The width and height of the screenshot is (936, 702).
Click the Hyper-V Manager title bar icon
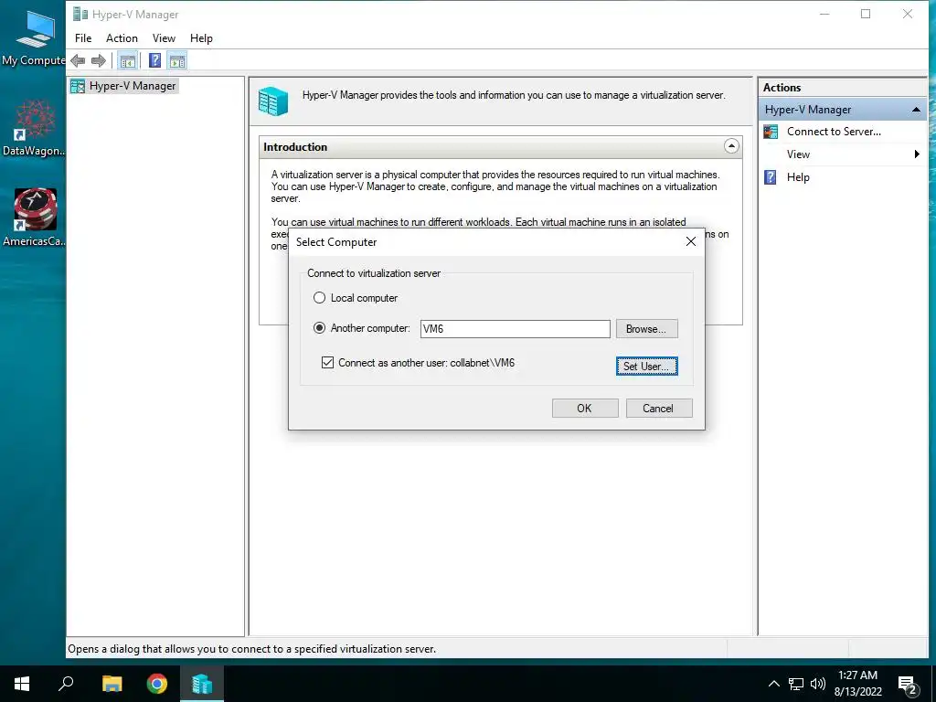click(80, 14)
